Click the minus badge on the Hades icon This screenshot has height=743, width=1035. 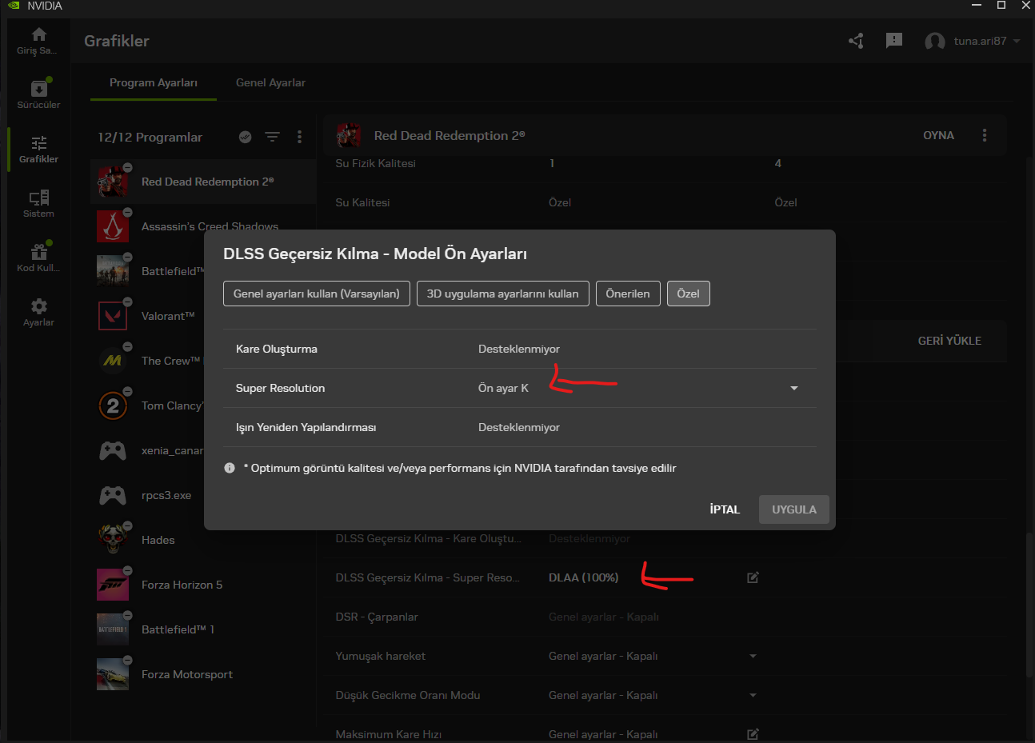click(x=127, y=525)
